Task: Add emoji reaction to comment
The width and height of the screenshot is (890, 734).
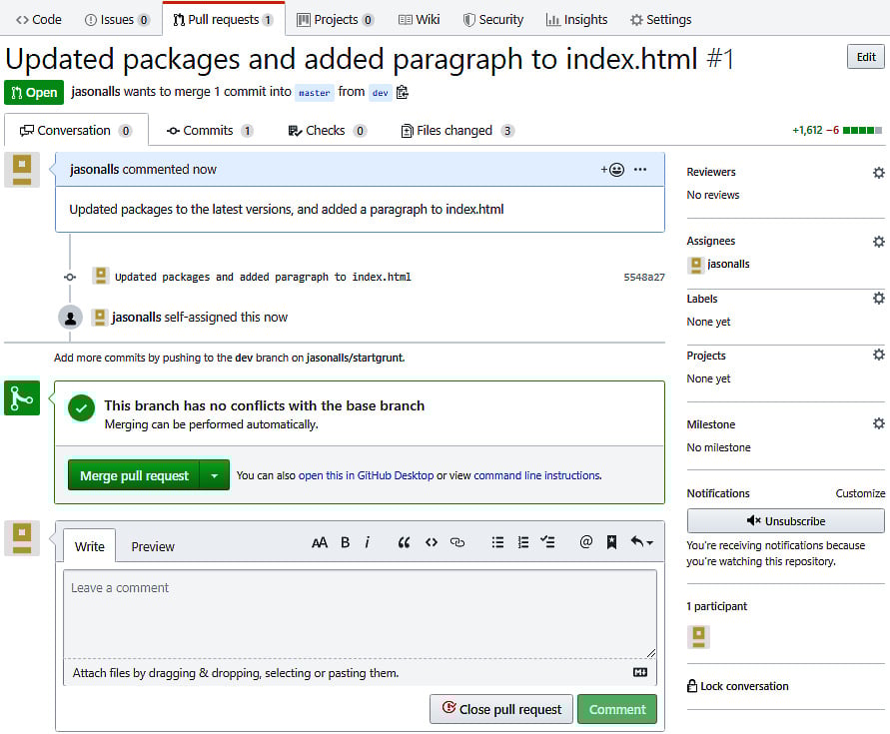Action: tap(612, 169)
